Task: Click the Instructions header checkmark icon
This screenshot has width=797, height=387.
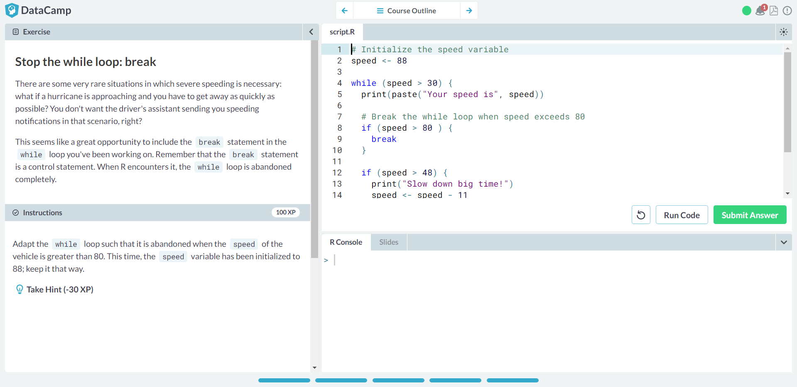Action: pos(16,213)
